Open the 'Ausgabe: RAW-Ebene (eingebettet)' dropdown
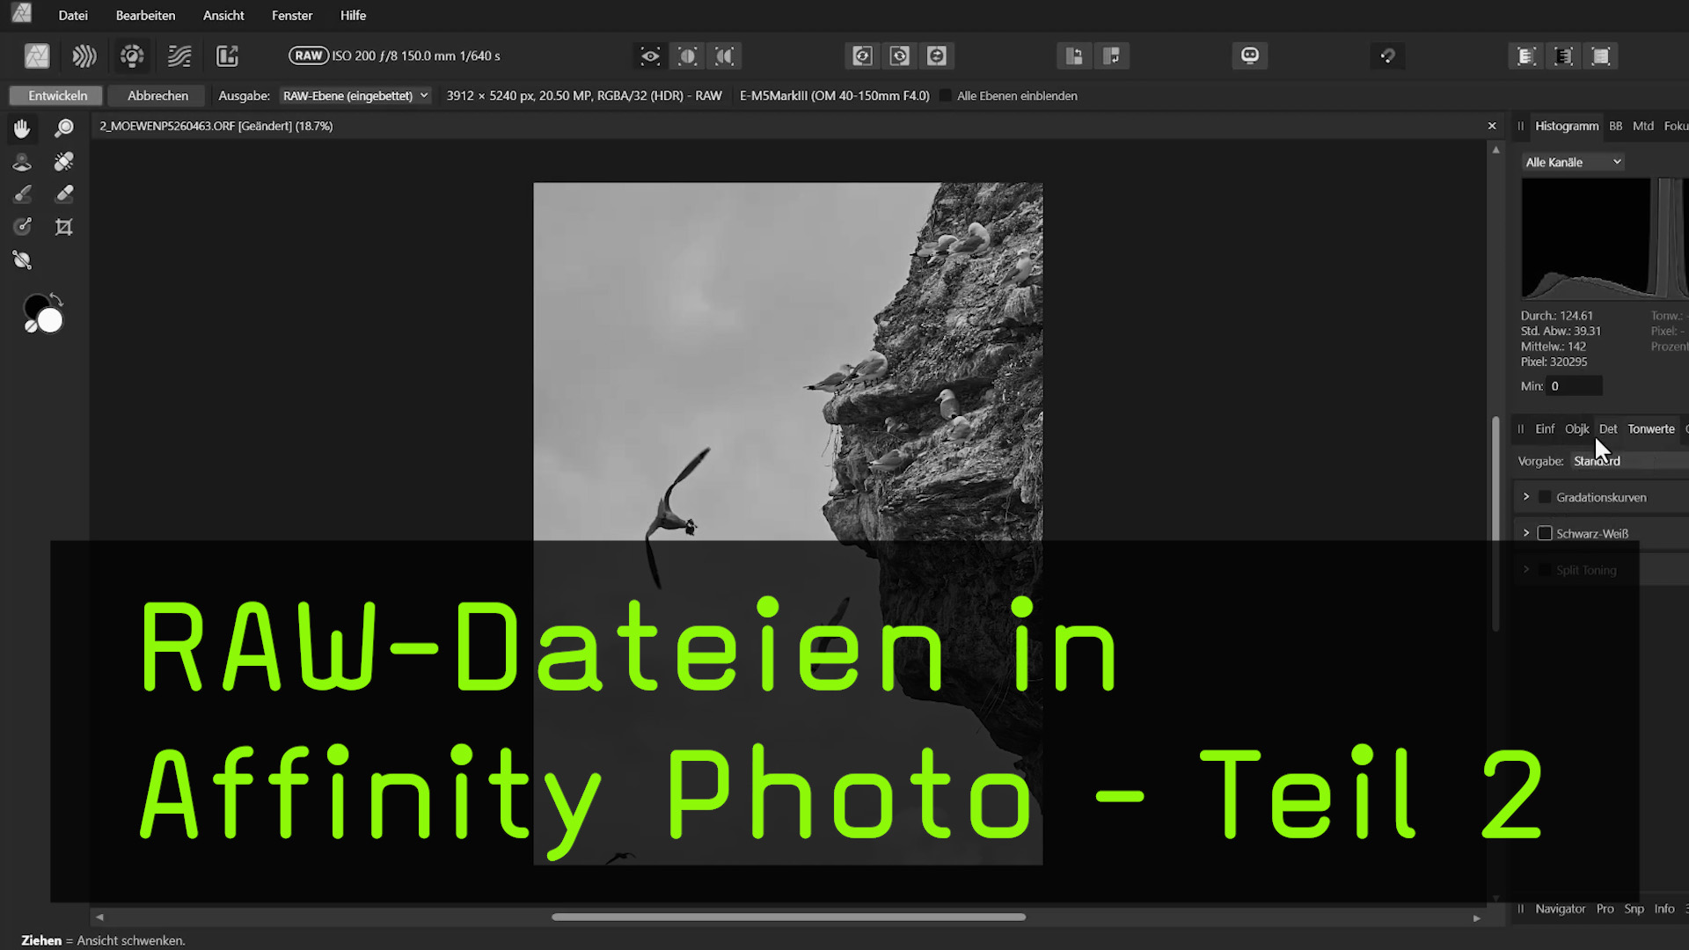Image resolution: width=1689 pixels, height=950 pixels. coord(355,95)
